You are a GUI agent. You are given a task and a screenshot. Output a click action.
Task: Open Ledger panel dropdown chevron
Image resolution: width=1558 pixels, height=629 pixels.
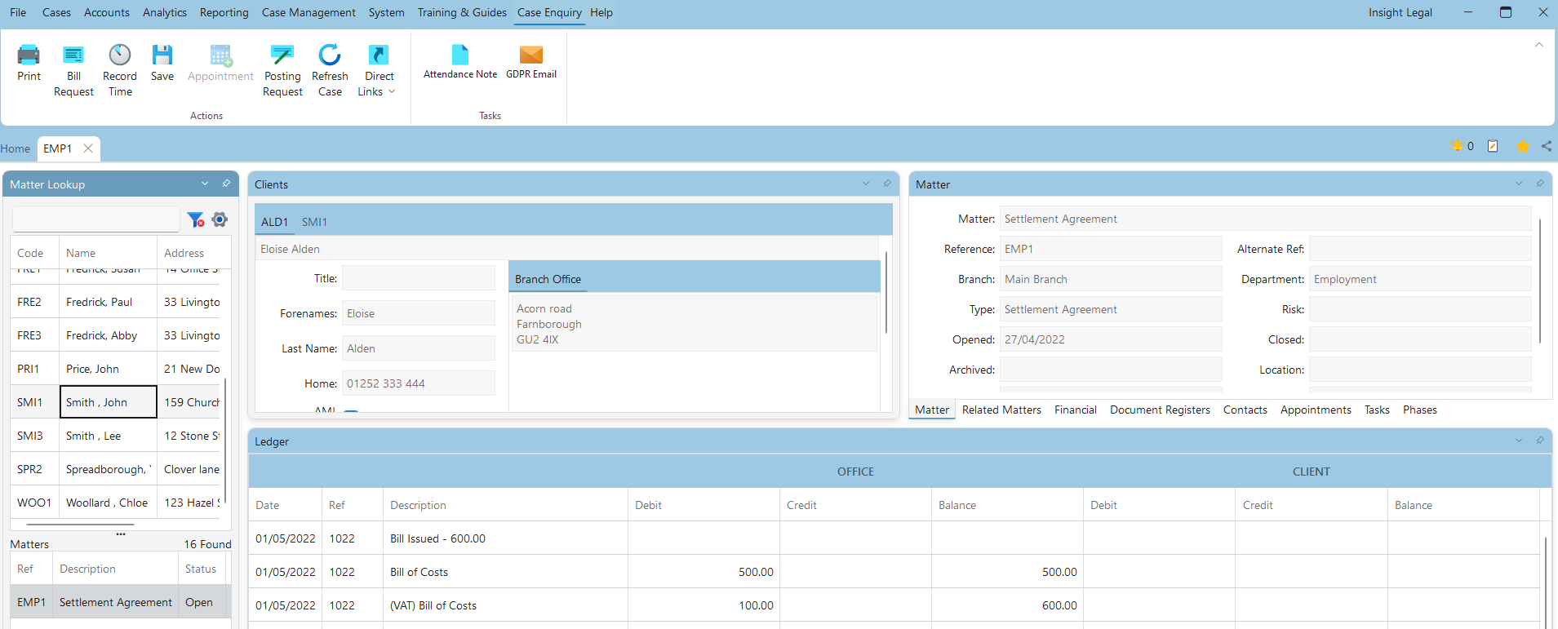1519,441
